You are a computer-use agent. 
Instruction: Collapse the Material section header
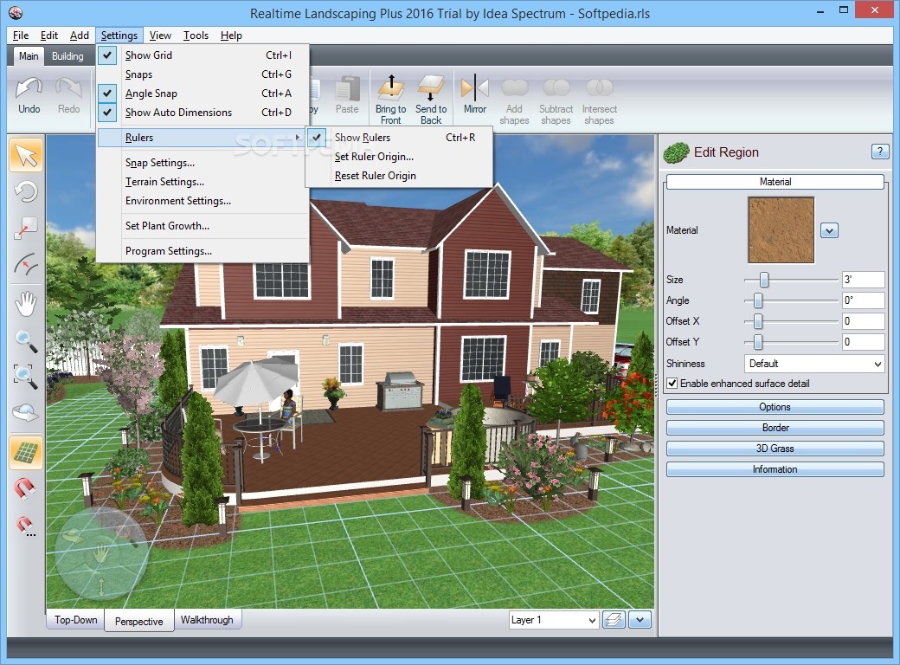(775, 182)
